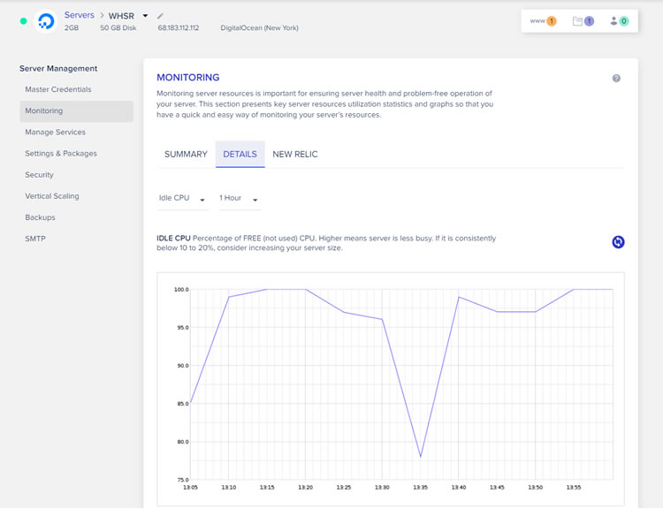The height and width of the screenshot is (509, 663).
Task: Click the 75.0 y-axis label
Action: [x=183, y=480]
